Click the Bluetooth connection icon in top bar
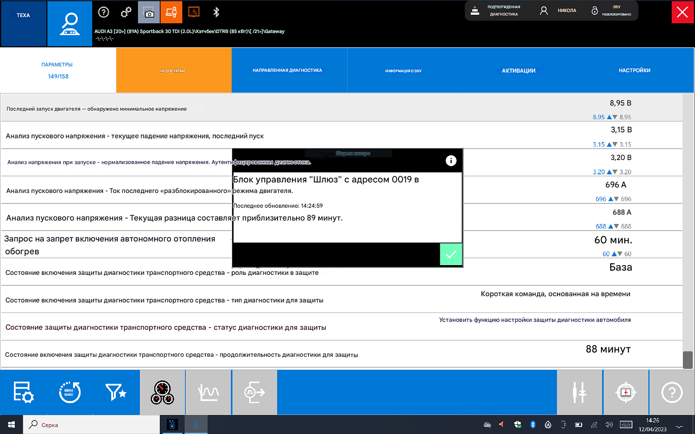Image resolution: width=695 pixels, height=434 pixels. (x=216, y=12)
